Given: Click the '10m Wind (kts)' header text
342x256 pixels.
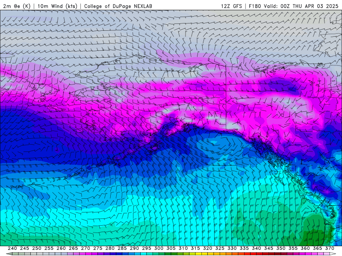Looking at the screenshot, I should [x=57, y=6].
